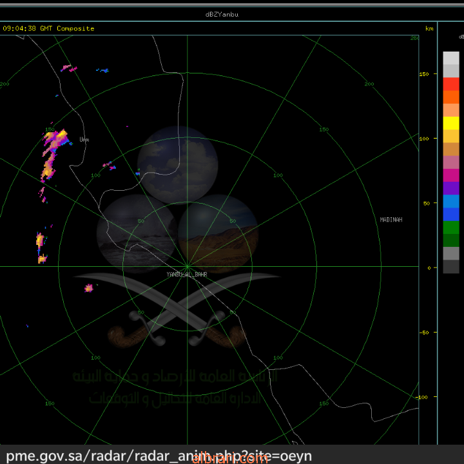Image resolution: width=464 pixels, height=464 pixels.
Task: Select the bottom darkest gray legend swatch
Action: 451,266
